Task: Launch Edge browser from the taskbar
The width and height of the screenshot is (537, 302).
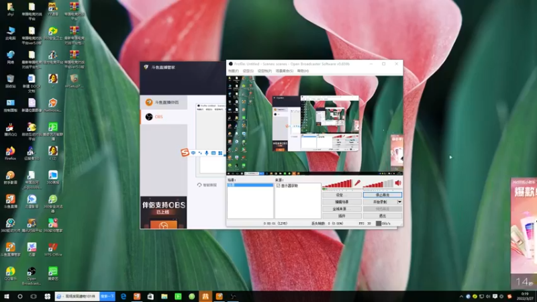Action: click(124, 297)
